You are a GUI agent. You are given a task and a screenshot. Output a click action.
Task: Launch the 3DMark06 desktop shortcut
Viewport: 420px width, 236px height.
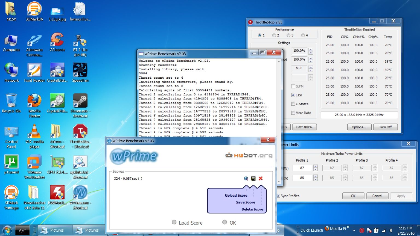click(34, 11)
